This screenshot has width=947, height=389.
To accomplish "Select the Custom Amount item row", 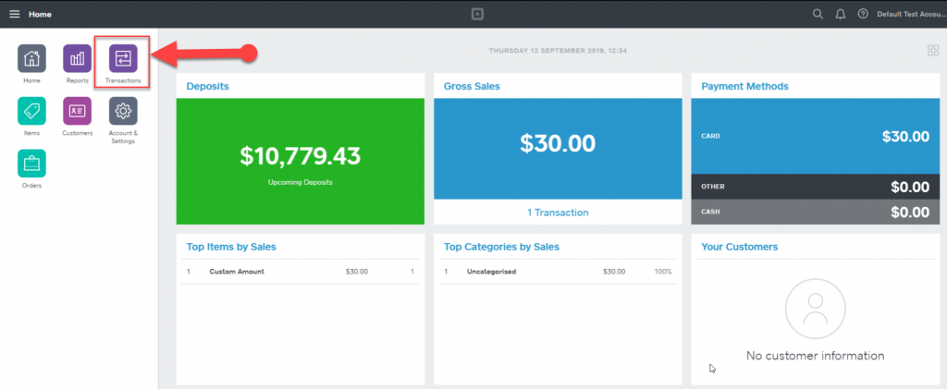I will (x=301, y=272).
